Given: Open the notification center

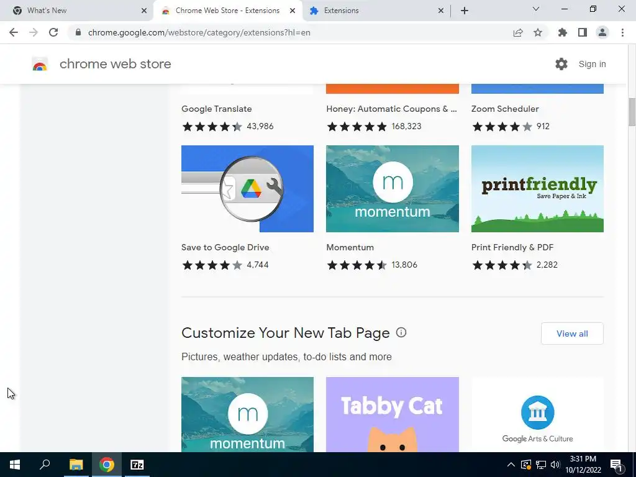Looking at the screenshot, I should pos(616,465).
